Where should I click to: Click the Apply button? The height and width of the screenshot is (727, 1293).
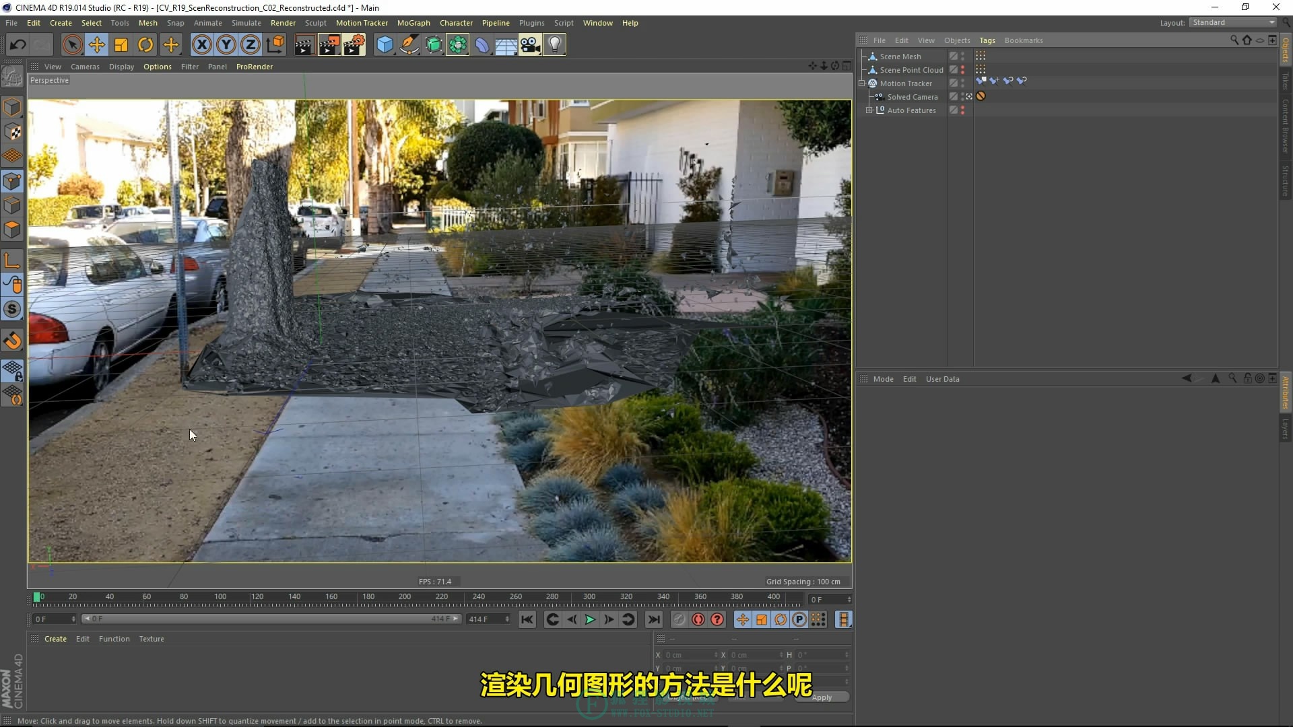(822, 697)
